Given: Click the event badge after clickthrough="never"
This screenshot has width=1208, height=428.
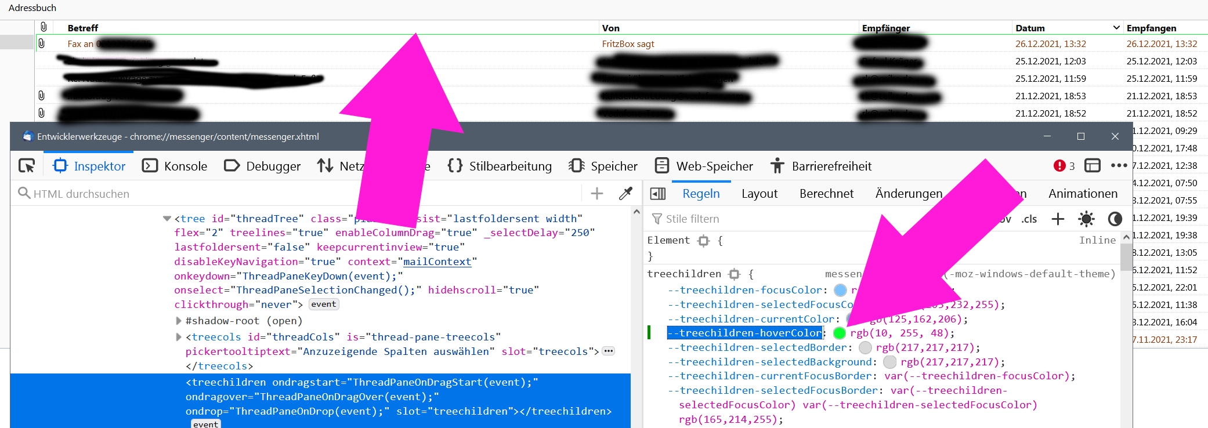Looking at the screenshot, I should [323, 304].
